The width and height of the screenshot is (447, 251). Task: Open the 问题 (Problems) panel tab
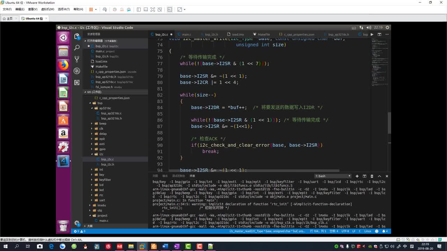[155, 176]
